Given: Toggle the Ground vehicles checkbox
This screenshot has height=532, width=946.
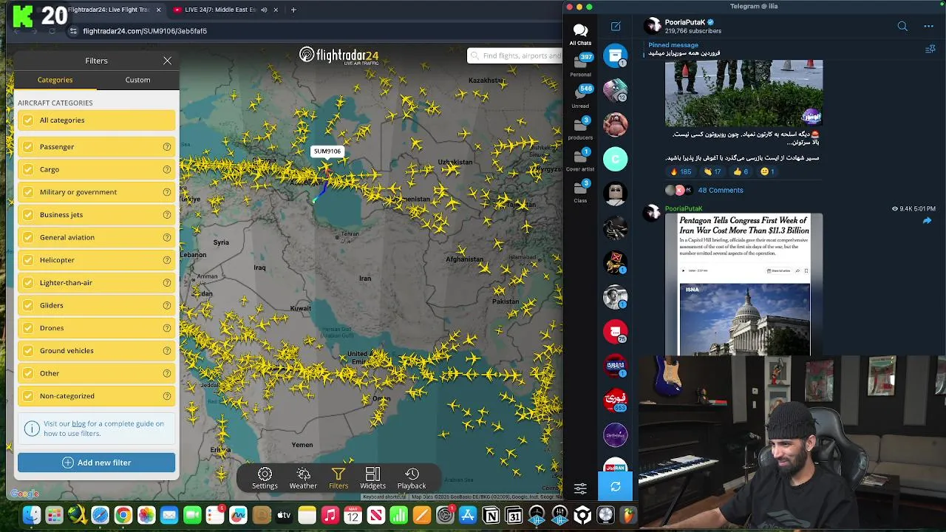Looking at the screenshot, I should [28, 351].
